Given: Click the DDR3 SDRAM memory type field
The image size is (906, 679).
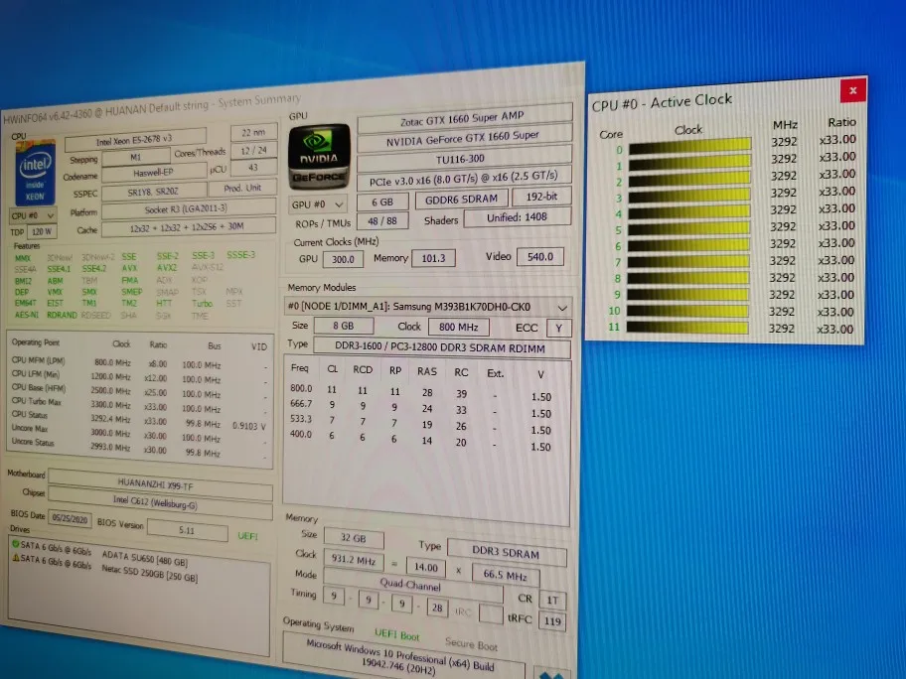Looking at the screenshot, I should (507, 553).
